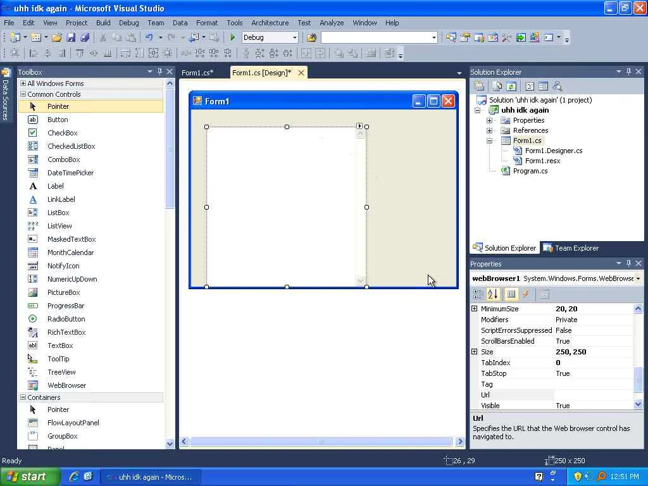The height and width of the screenshot is (486, 648).
Task: Select the LinkLabel toolbox item
Action: pyautogui.click(x=61, y=199)
